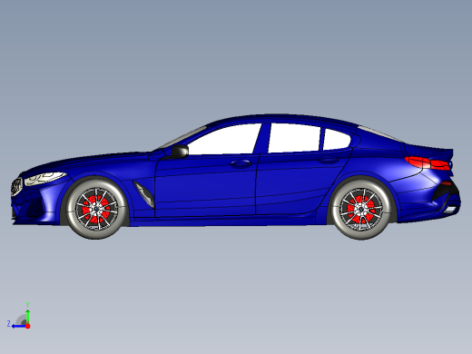472x354 pixels.
Task: Select the lower front bumper air intake
Action: pos(34,207)
